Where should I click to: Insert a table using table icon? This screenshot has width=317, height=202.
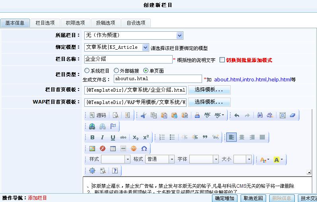click(x=113, y=148)
